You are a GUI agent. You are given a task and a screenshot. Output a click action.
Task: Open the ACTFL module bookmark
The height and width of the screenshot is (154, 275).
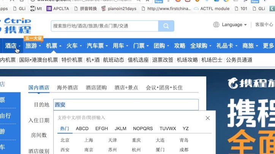[212, 9]
